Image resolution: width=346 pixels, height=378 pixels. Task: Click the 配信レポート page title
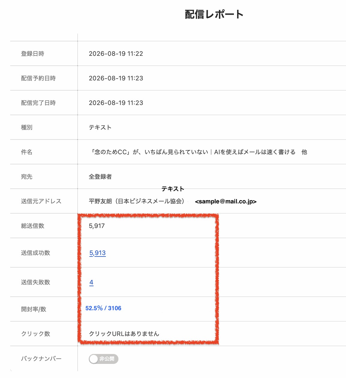(214, 14)
